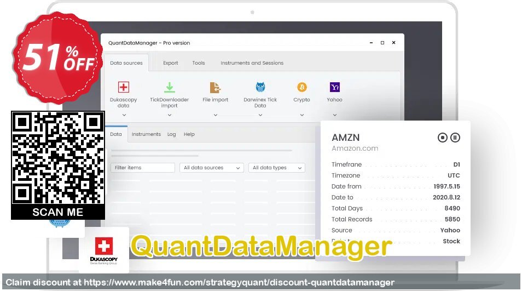The width and height of the screenshot is (522, 291).
Task: Switch to the Export tab
Action: pyautogui.click(x=171, y=63)
